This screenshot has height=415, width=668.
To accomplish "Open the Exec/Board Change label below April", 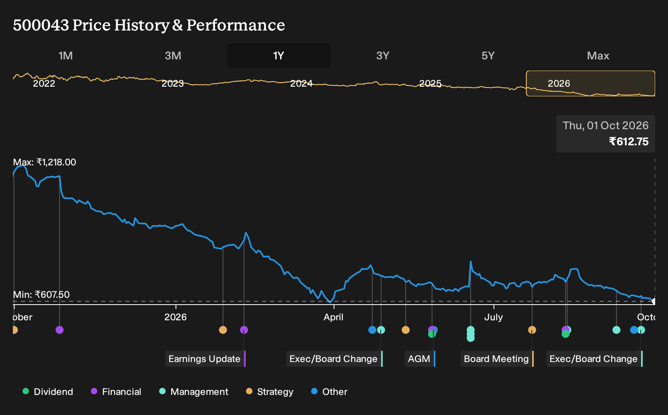I will pyautogui.click(x=334, y=359).
